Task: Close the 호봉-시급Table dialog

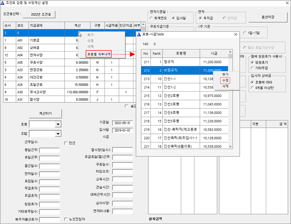Action: click(x=236, y=35)
